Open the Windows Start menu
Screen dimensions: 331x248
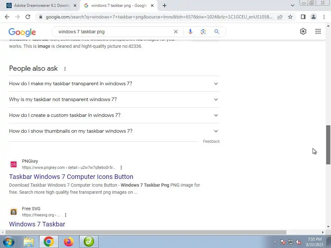coord(8,242)
